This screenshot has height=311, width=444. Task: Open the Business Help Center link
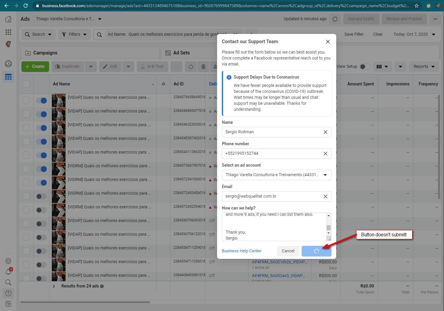242,251
